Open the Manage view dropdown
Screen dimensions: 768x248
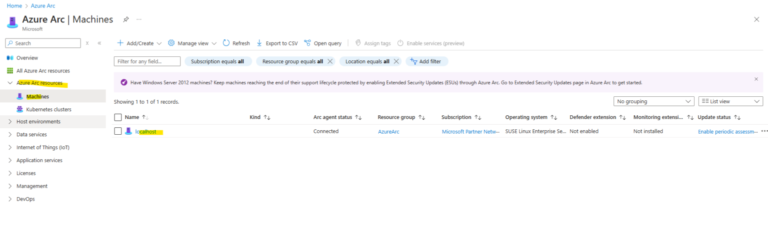pos(192,43)
